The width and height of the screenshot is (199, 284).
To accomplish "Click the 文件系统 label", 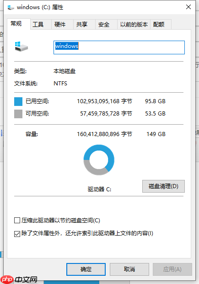I will pos(26,84).
